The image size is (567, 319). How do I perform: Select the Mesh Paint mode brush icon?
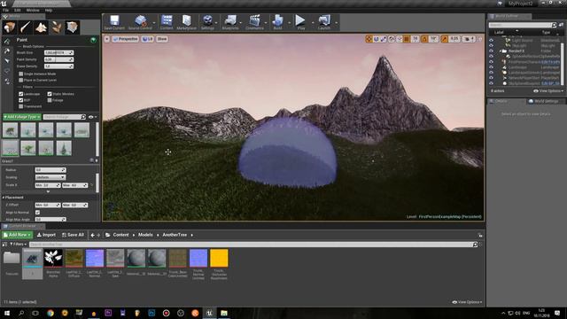click(x=25, y=27)
